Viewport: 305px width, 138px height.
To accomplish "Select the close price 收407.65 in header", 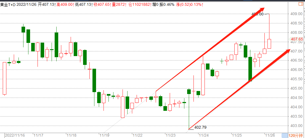I will click(x=102, y=5).
